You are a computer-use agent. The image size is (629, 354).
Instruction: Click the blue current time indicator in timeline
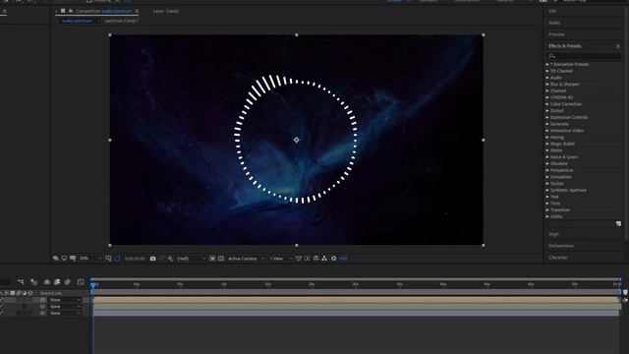pos(93,285)
